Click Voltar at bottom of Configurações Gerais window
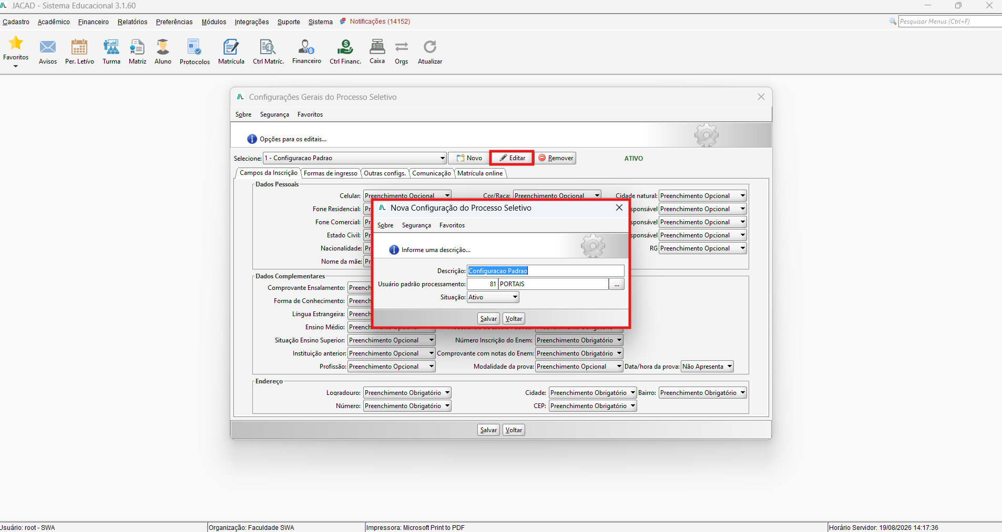Screen dimensions: 1002x532 [514, 430]
